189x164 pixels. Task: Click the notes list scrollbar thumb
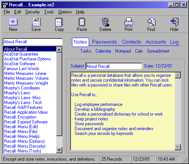(59, 94)
